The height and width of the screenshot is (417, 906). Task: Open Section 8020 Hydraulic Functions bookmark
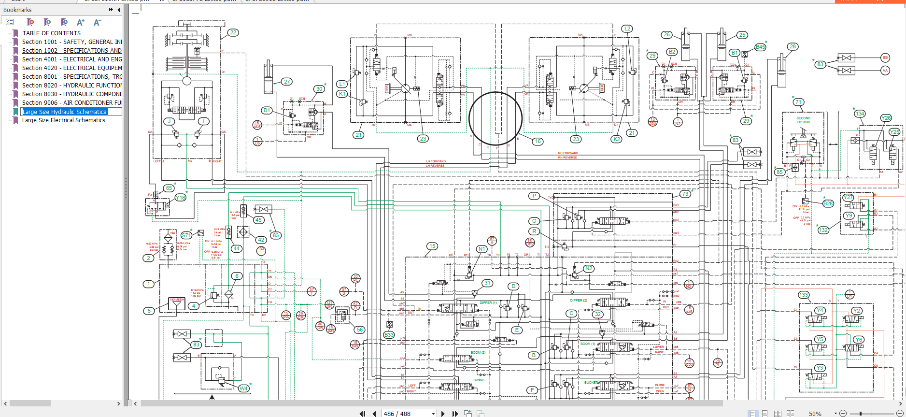72,86
